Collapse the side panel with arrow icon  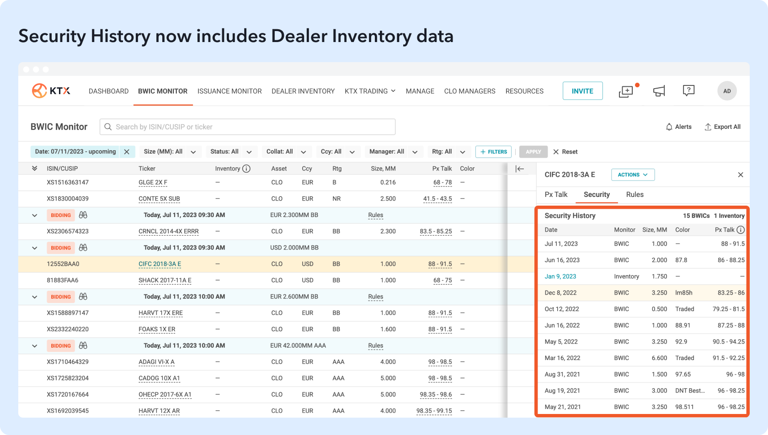pos(520,169)
